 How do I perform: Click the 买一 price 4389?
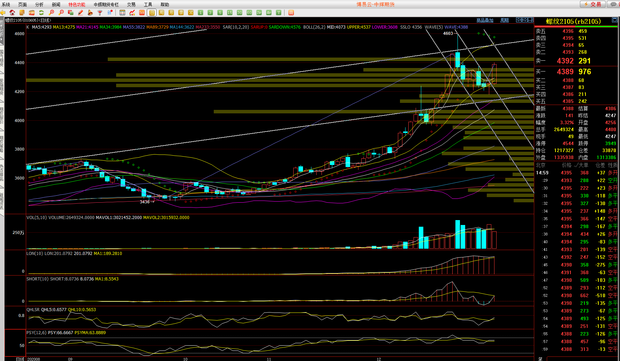(x=565, y=72)
